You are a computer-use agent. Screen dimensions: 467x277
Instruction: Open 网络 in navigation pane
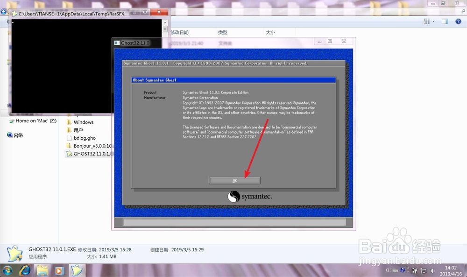(15, 135)
